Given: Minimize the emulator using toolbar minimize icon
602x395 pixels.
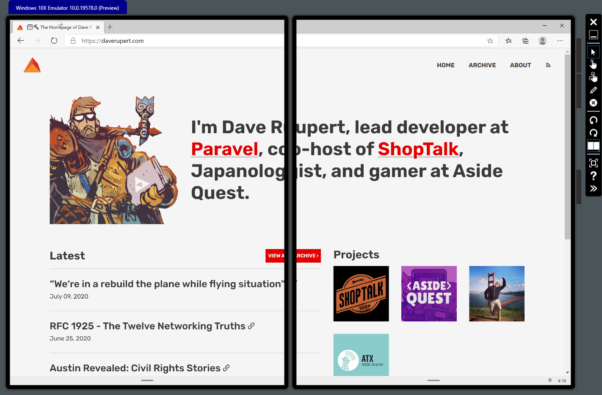Looking at the screenshot, I should point(593,35).
